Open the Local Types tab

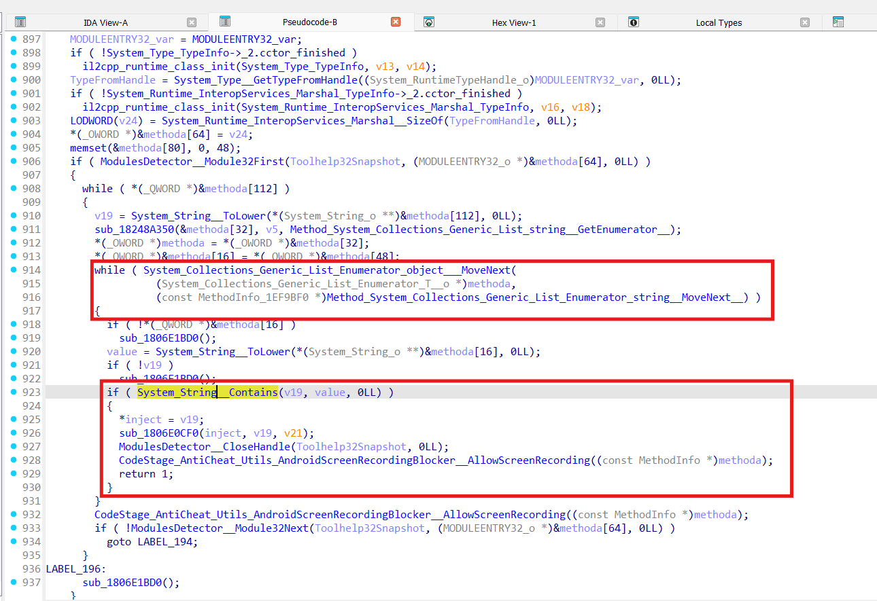(x=719, y=22)
